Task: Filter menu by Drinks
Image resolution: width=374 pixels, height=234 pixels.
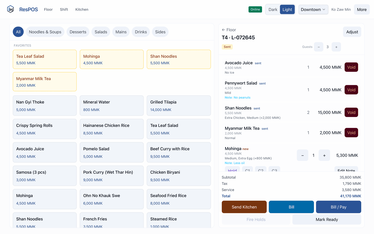Action: coord(141,32)
